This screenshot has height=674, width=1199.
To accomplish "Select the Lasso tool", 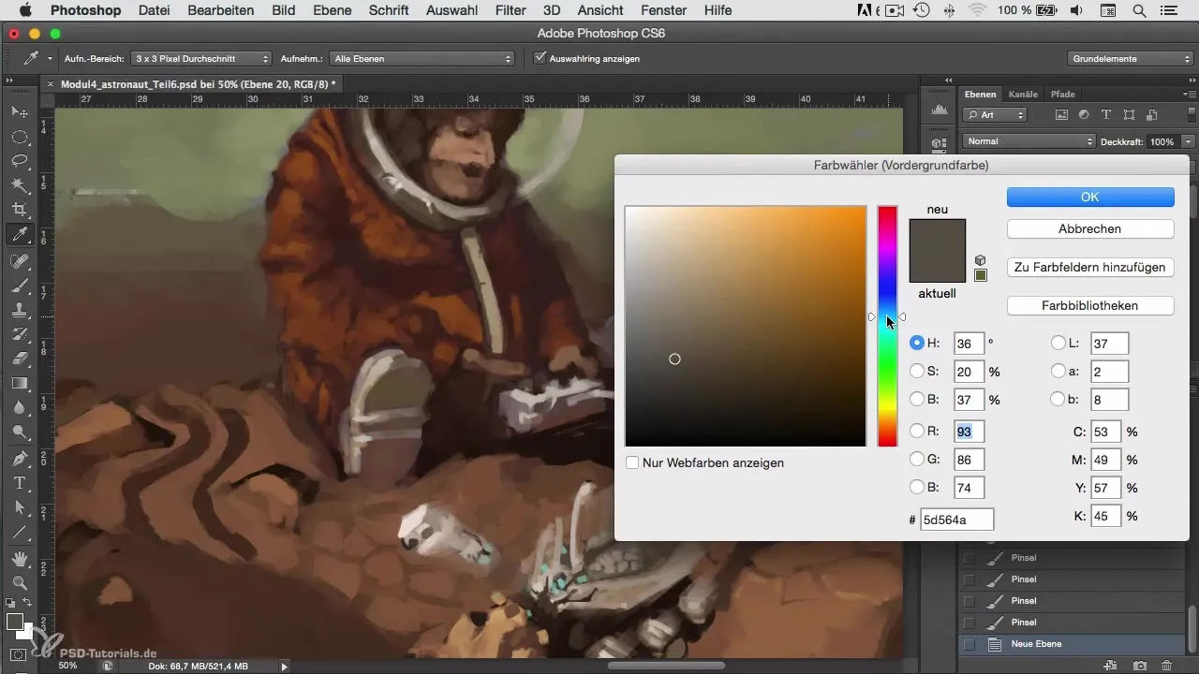I will (19, 161).
